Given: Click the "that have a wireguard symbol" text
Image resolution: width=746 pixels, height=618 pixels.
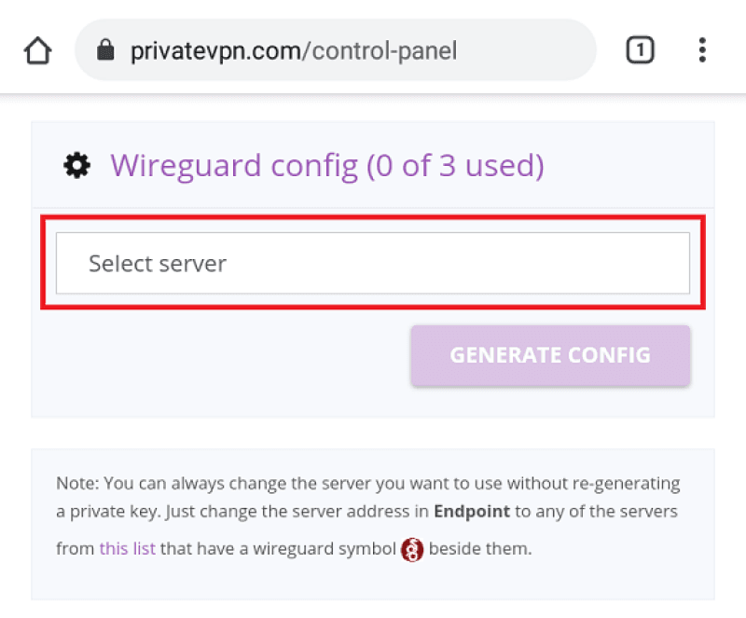Looking at the screenshot, I should click(278, 548).
